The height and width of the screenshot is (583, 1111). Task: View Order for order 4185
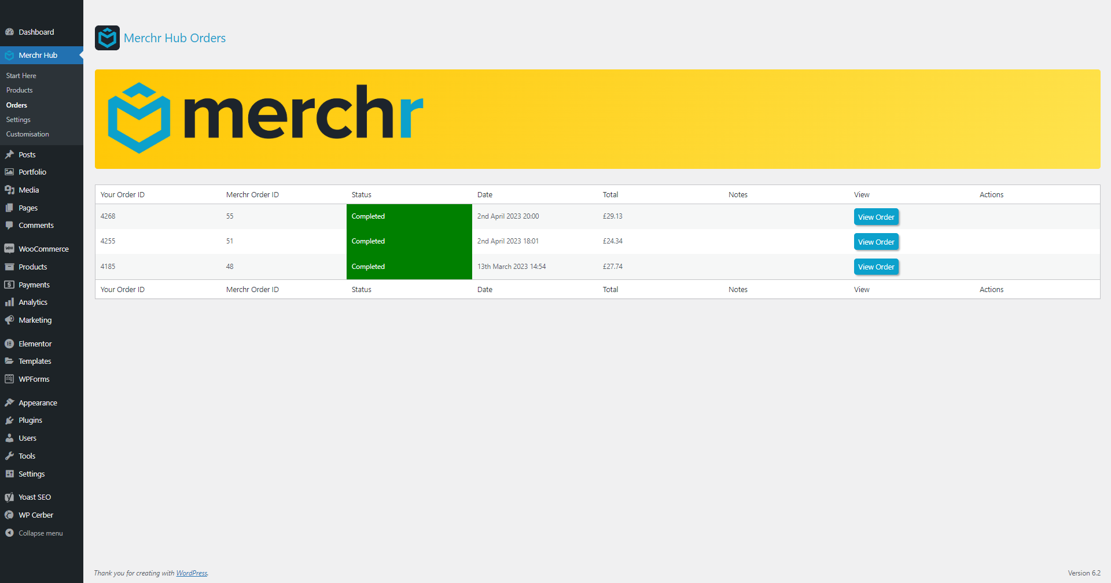point(876,267)
